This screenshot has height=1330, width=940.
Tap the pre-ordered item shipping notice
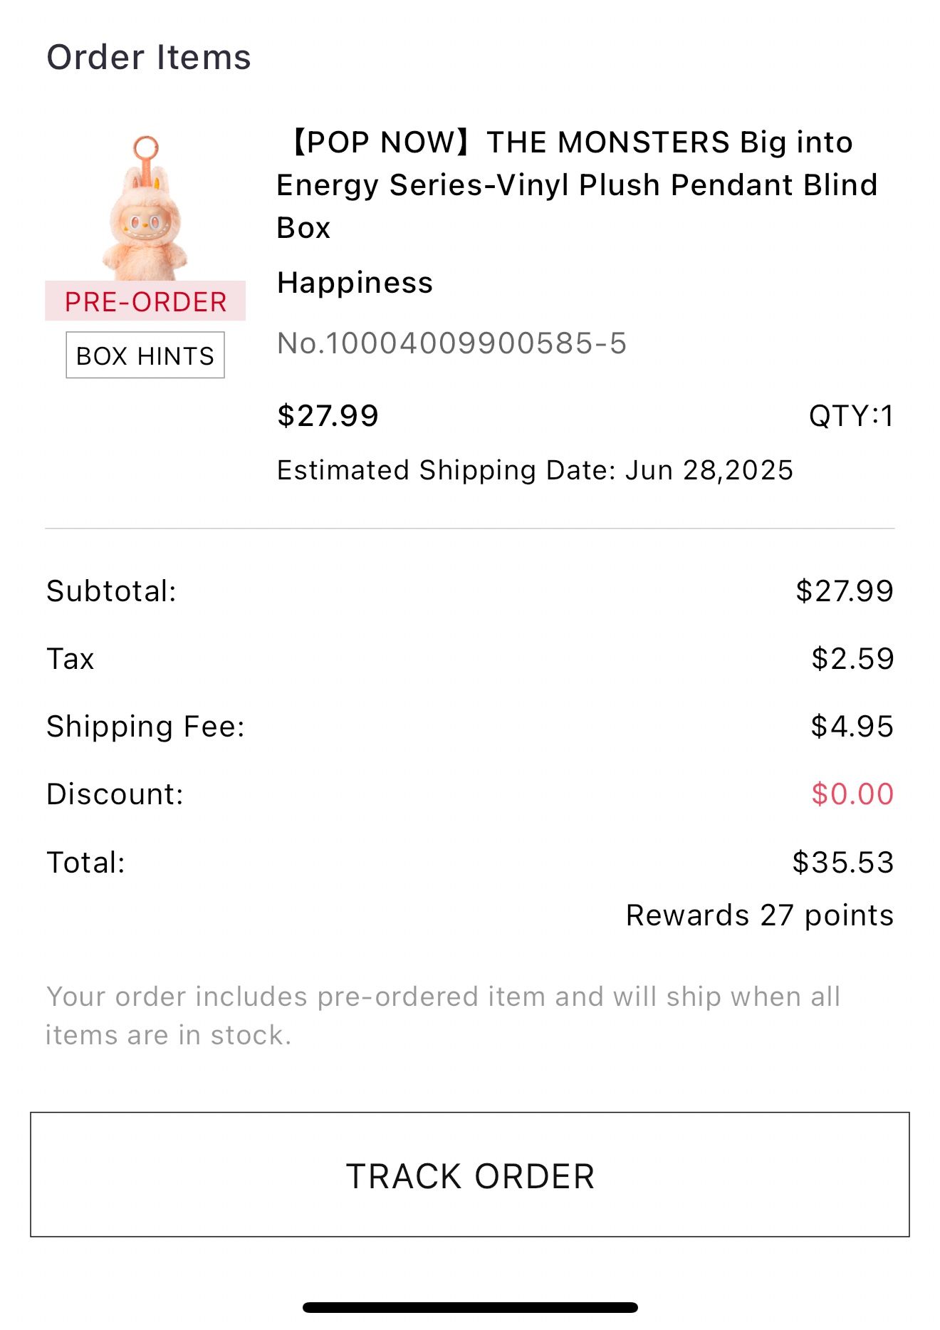tap(443, 1015)
